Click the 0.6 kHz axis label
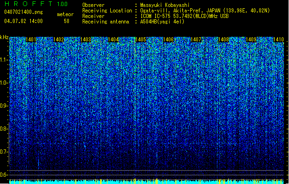Image resolution: width=289 pixels, height=184 pixels. click(4, 175)
